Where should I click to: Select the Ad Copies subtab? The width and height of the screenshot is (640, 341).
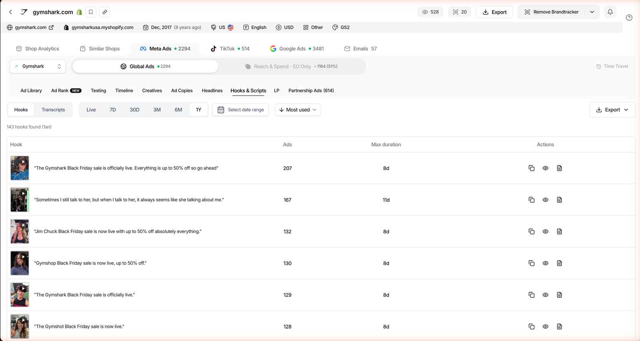point(182,91)
